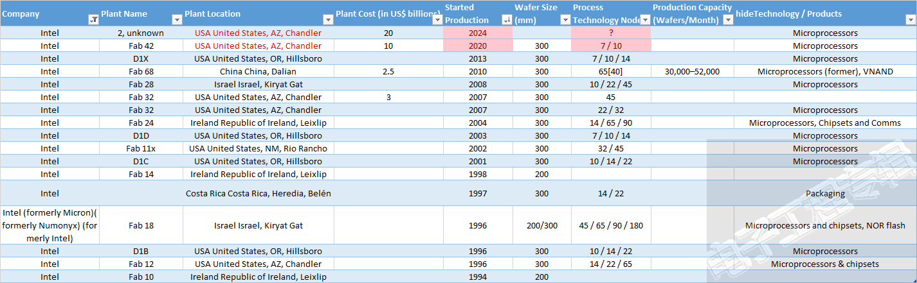Select the "Packaging" products cell
917x283 pixels.
point(825,193)
